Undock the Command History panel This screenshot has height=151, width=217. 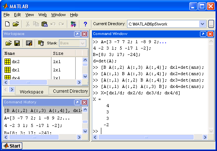(x=77, y=102)
